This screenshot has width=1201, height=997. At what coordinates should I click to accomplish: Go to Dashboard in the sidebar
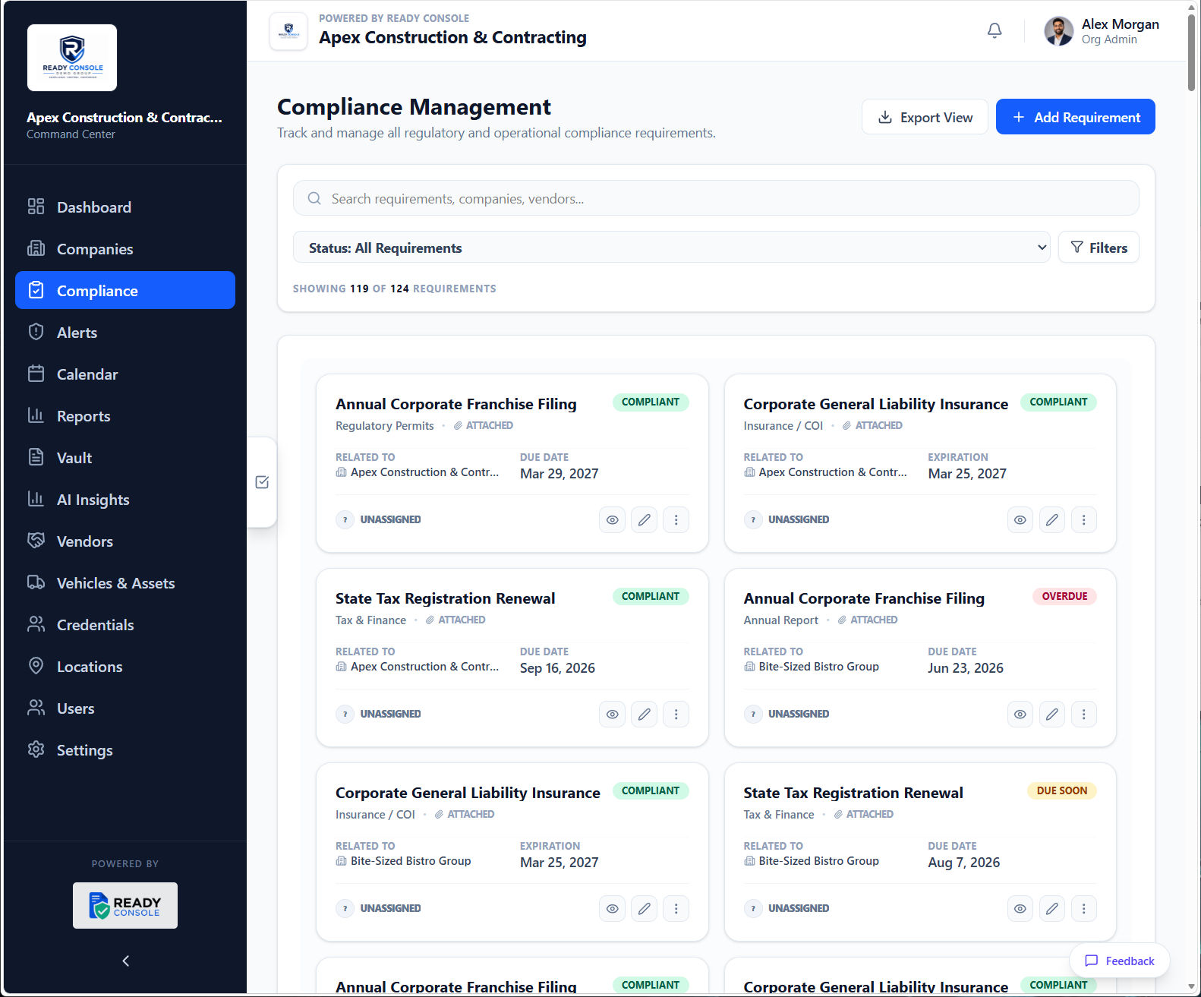point(125,207)
